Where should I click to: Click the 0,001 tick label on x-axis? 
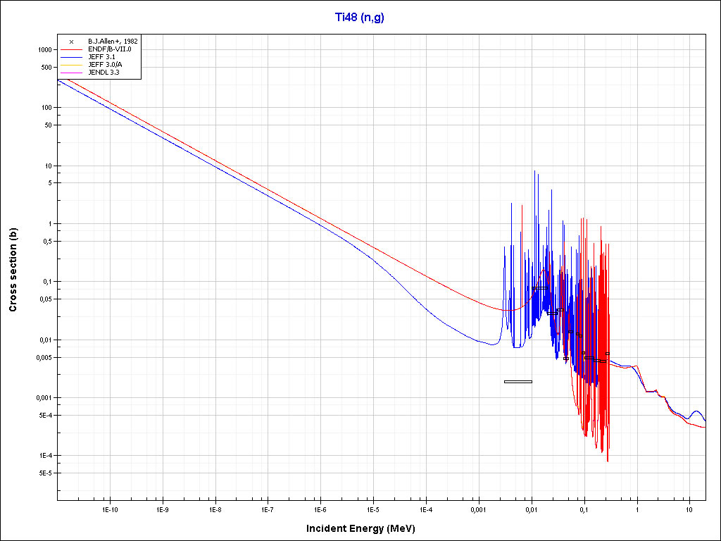pos(478,509)
